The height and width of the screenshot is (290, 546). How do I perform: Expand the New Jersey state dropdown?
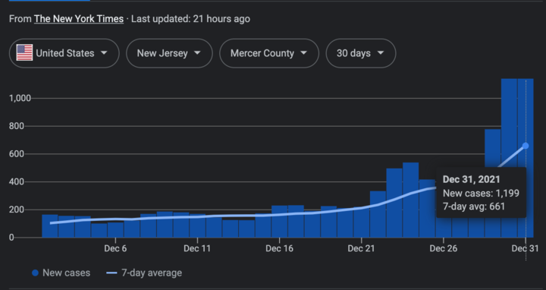(169, 53)
